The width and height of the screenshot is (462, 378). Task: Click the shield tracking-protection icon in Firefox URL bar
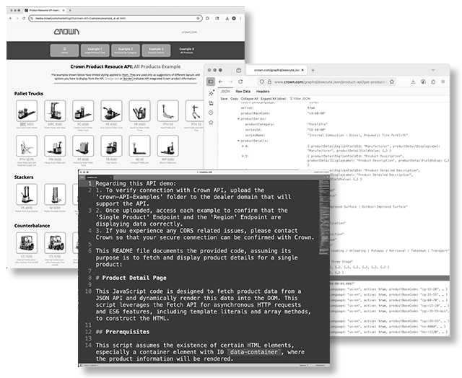tap(261, 82)
